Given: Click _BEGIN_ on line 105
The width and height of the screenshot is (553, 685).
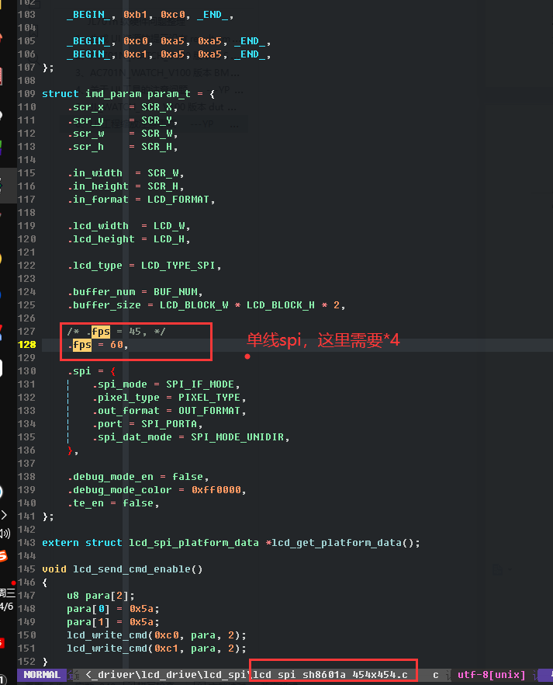Looking at the screenshot, I should click(x=88, y=41).
